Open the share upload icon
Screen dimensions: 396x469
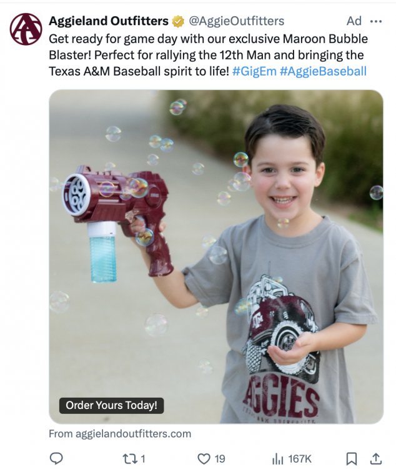click(376, 458)
